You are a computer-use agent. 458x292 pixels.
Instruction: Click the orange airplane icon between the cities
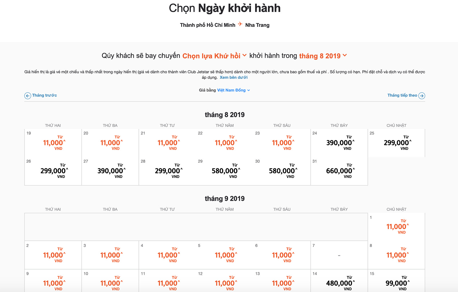tap(240, 24)
